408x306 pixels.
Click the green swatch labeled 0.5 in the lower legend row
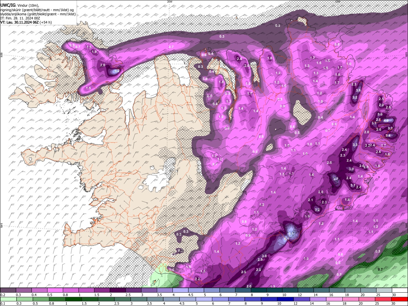41,299
